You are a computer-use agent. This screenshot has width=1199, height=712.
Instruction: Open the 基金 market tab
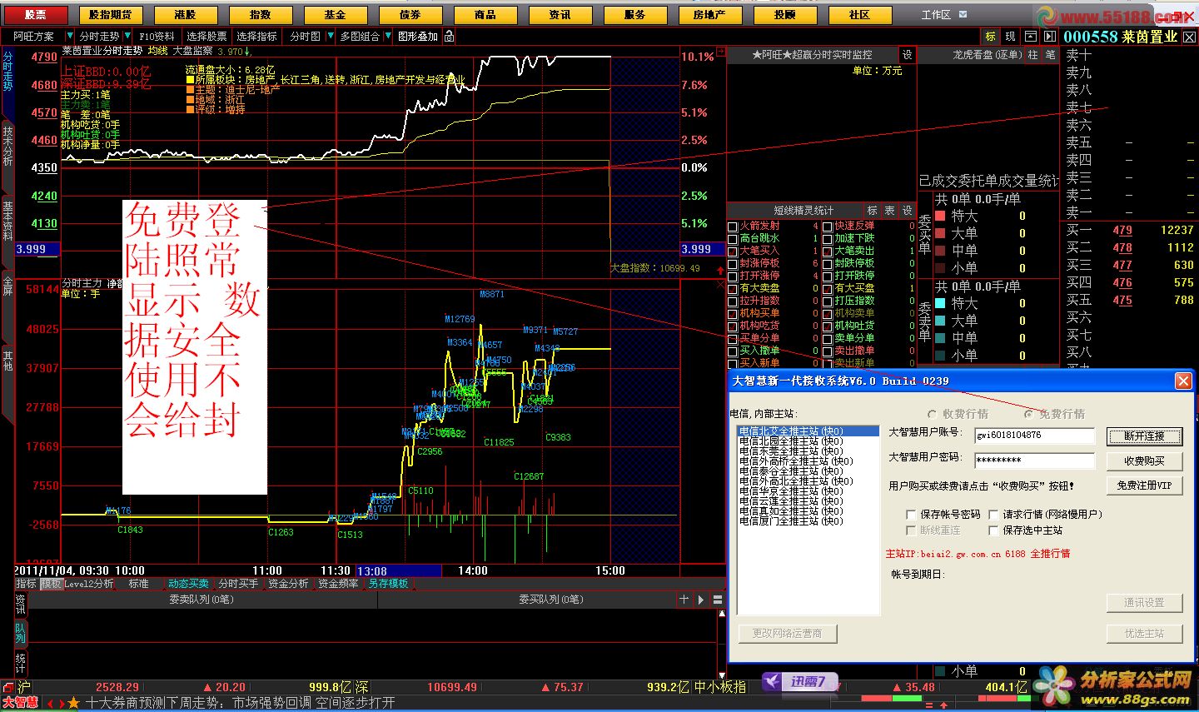coord(336,15)
